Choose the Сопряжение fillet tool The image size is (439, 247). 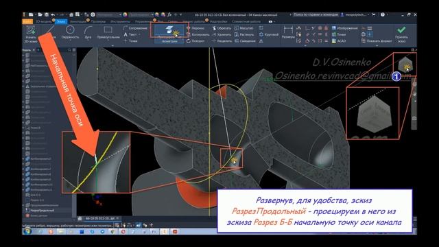click(135, 28)
